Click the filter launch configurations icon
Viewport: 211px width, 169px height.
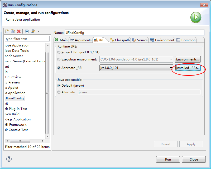point(33,31)
